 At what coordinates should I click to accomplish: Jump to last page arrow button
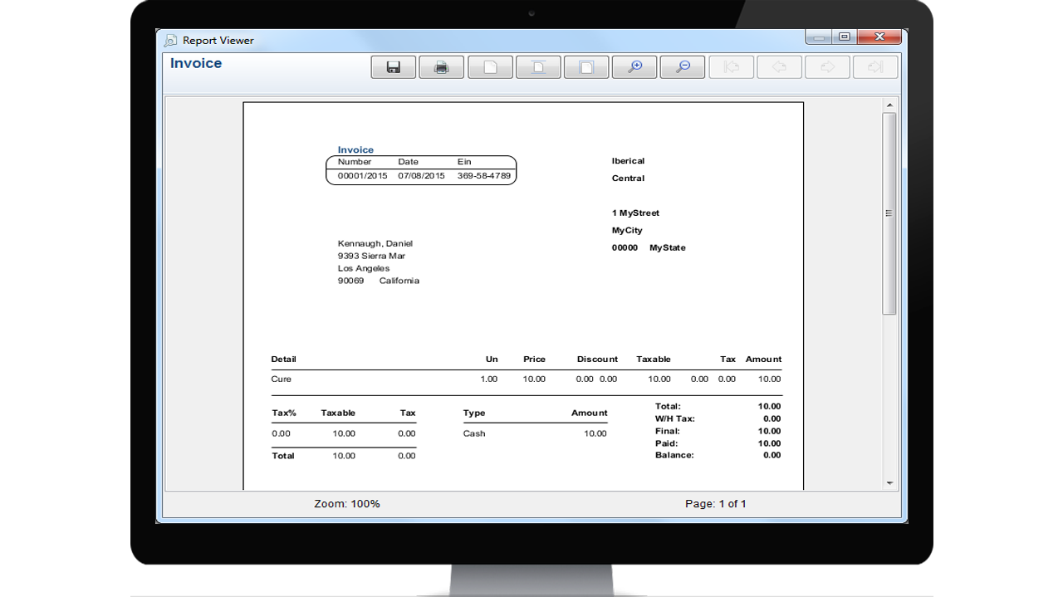875,67
